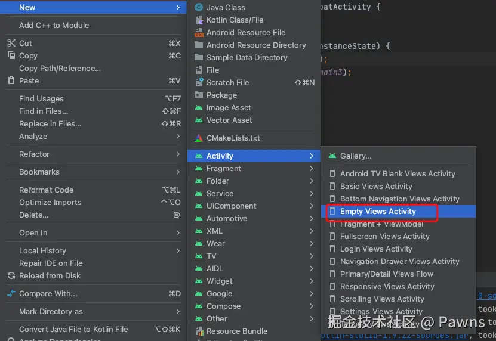Open the UiComponent submenu entry
This screenshot has width=496, height=341.
click(254, 206)
